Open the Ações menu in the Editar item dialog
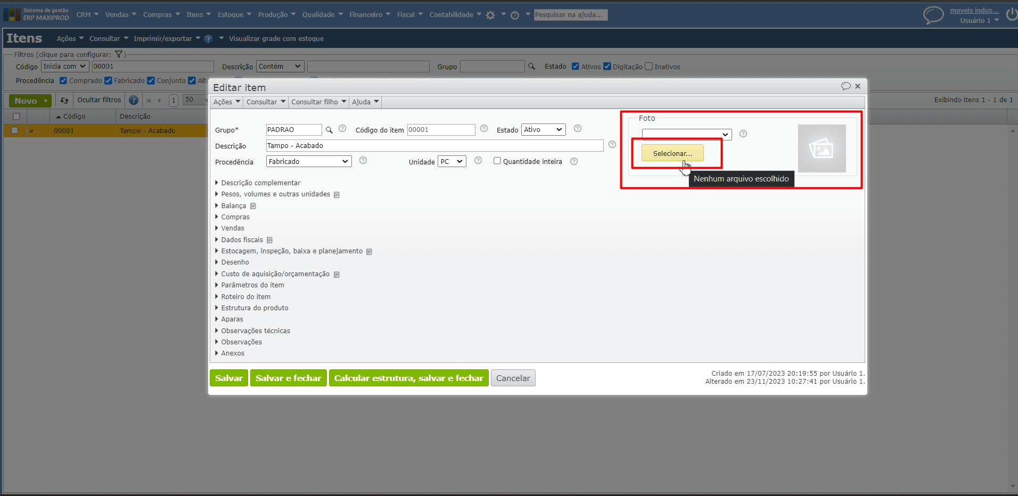This screenshot has width=1018, height=496. [x=227, y=102]
